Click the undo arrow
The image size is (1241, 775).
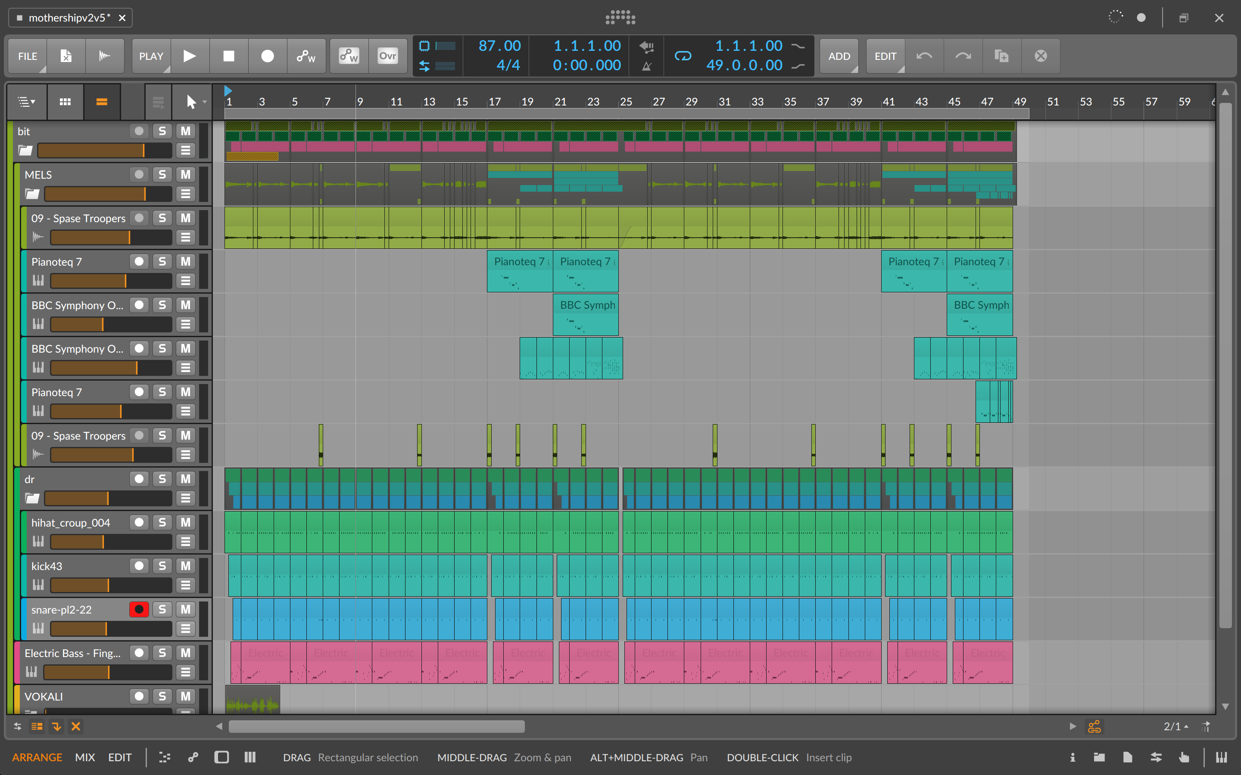click(924, 56)
